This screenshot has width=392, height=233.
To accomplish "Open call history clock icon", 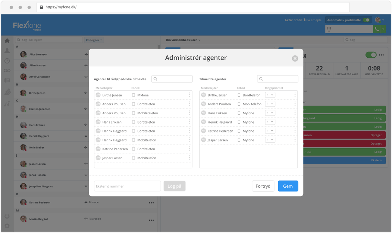I will (7, 61).
